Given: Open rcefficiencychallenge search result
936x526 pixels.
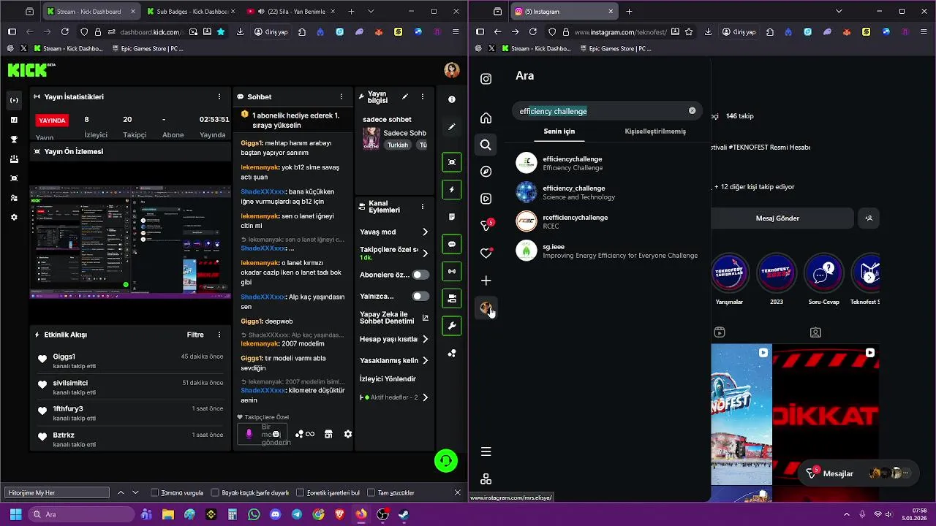Looking at the screenshot, I should tap(607, 221).
